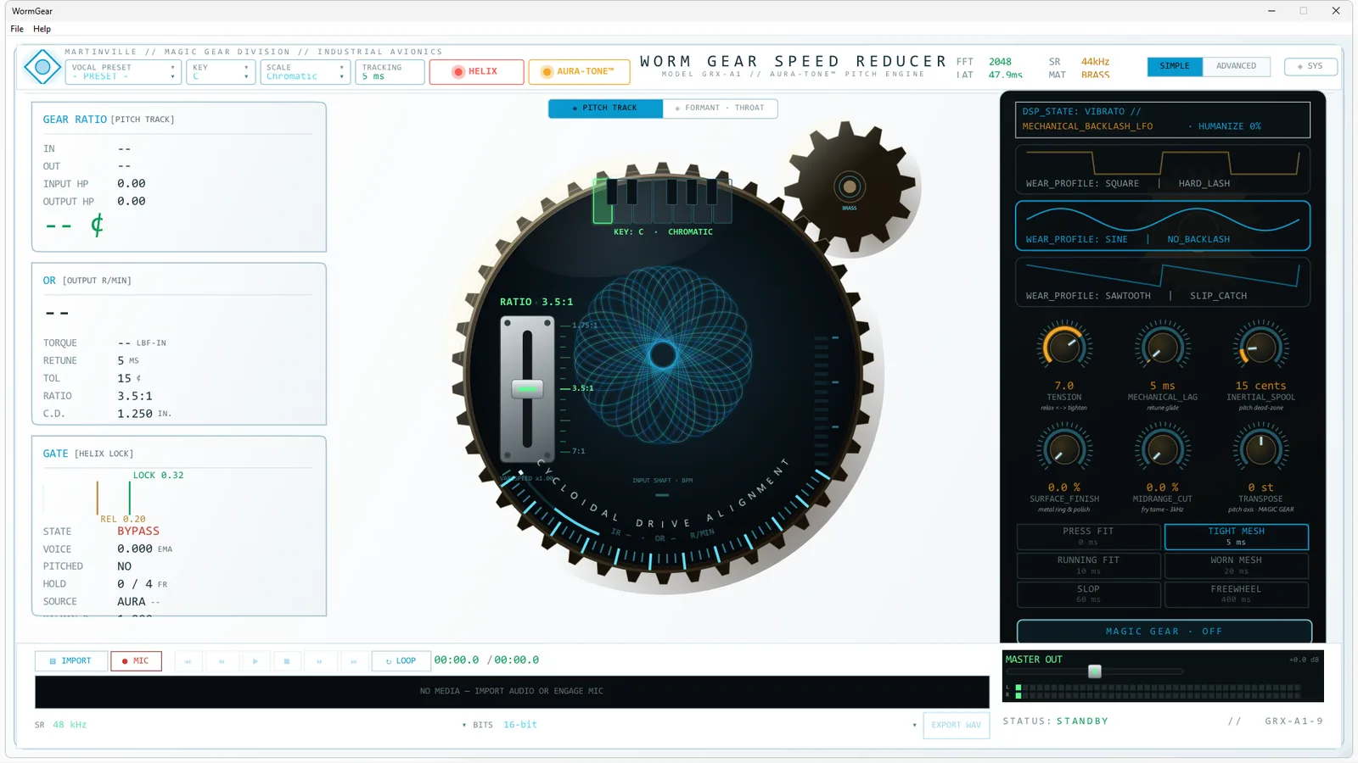Select the square HARD_LASH wear profile
Viewport: 1358px width, 763px height.
point(1163,170)
